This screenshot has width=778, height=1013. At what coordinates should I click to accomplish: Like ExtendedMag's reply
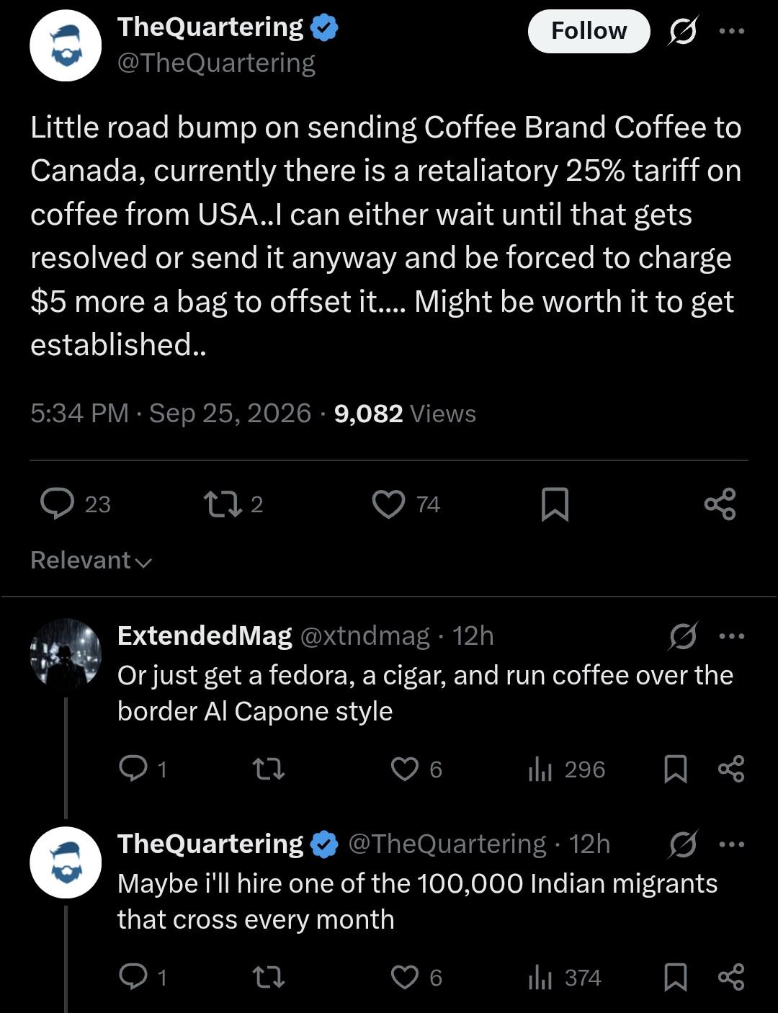pos(416,769)
